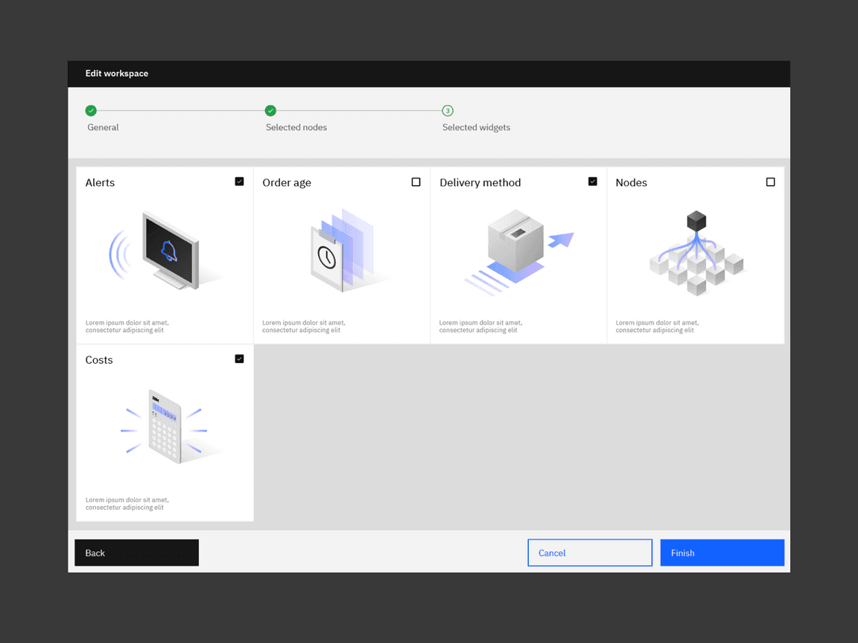Click the General step green checkmark
This screenshot has height=643, width=858.
(x=91, y=111)
